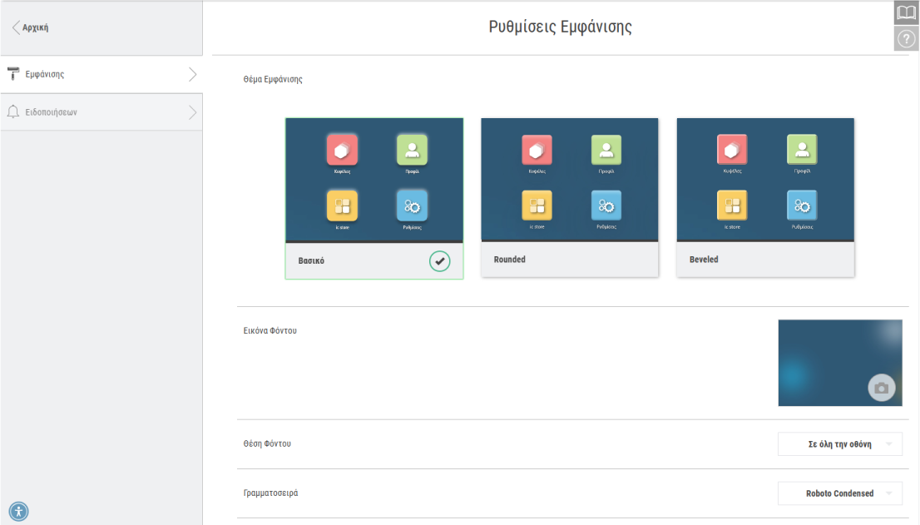Click the bell icon next to Ειδοποιήσεων
The image size is (920, 525).
point(13,111)
